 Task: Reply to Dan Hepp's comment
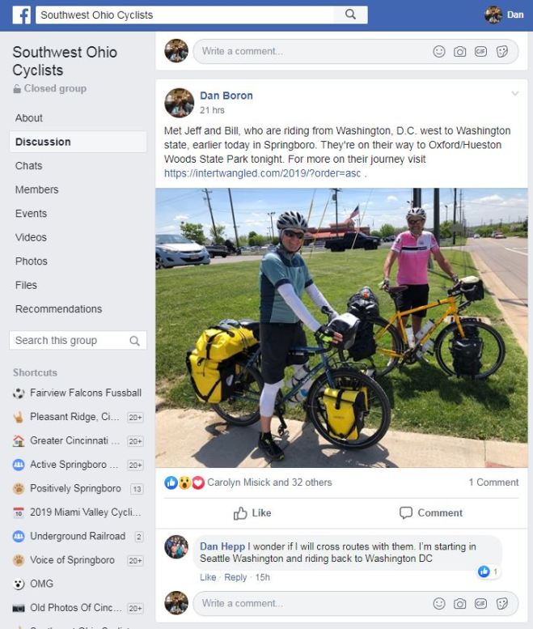tap(235, 577)
